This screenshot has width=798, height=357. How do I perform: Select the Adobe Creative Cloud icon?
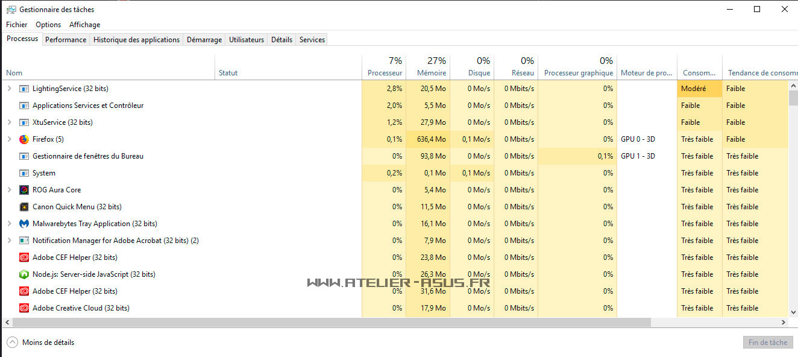24,308
